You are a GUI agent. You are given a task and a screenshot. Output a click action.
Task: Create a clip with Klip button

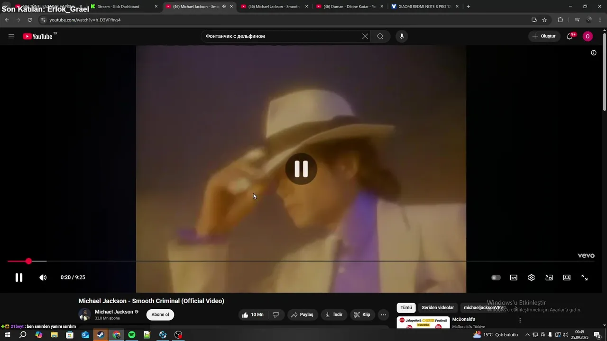(362, 314)
